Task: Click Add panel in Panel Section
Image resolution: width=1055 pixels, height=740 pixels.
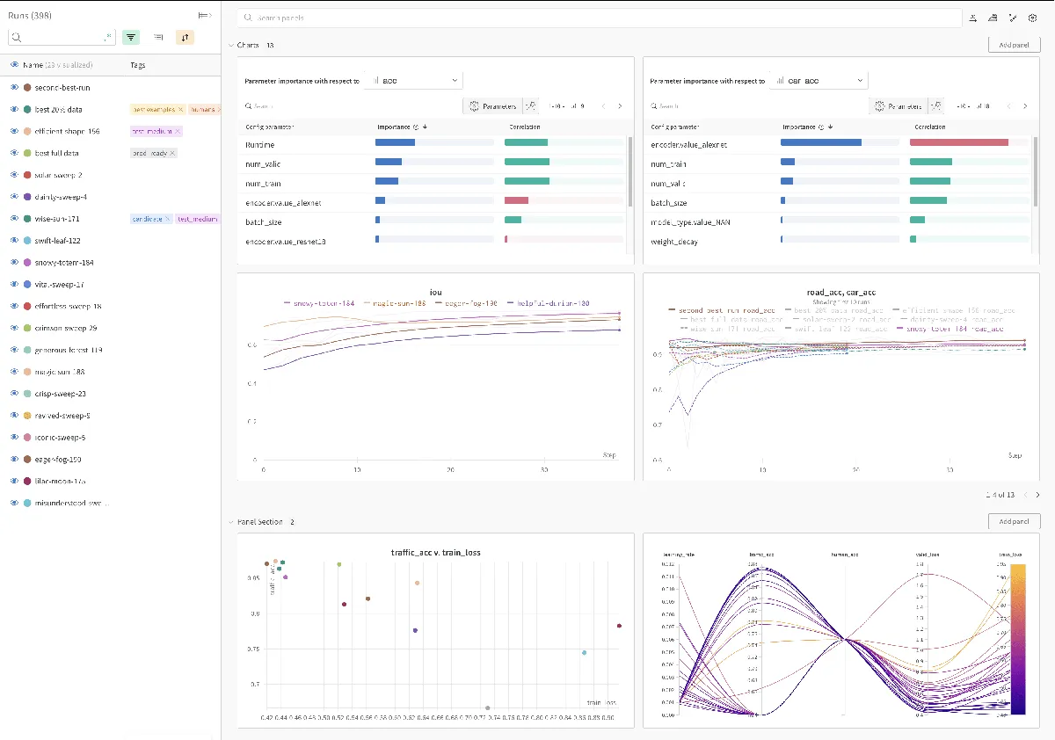Action: 1014,521
